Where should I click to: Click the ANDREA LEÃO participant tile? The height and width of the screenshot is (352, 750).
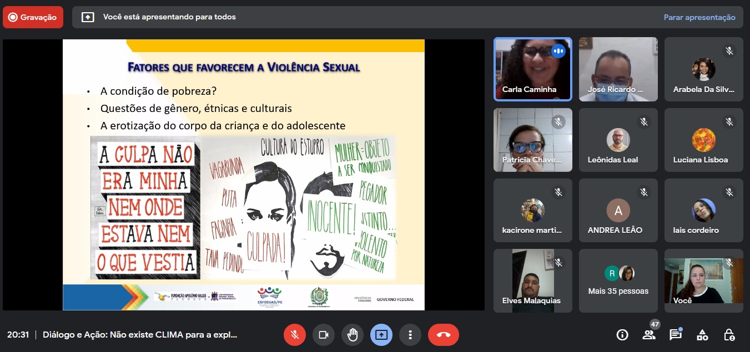coord(618,211)
